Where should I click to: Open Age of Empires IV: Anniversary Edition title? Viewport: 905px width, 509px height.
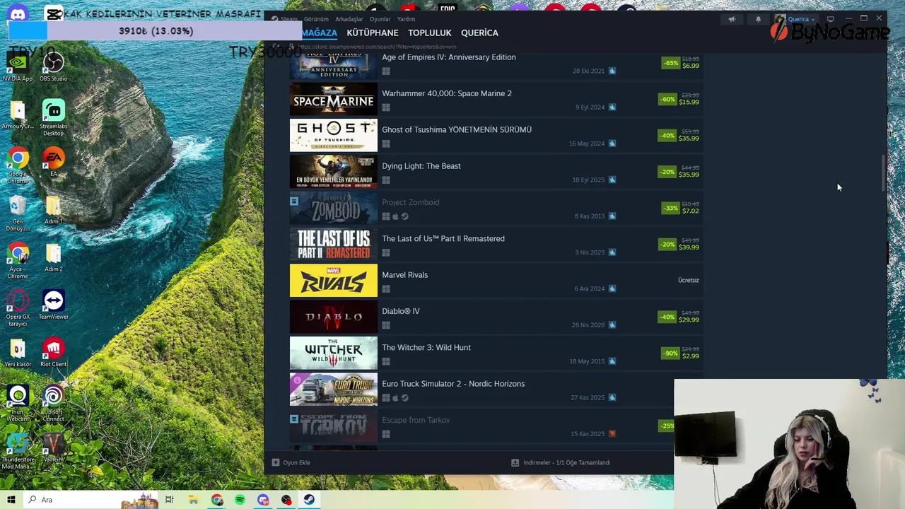pyautogui.click(x=448, y=57)
